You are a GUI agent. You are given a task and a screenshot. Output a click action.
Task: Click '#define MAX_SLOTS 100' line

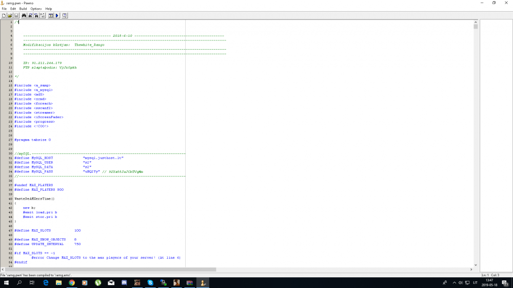[47, 230]
